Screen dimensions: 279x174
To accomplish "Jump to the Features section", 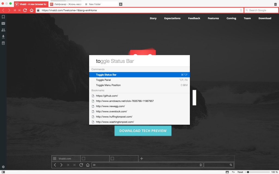I will pos(213,18).
